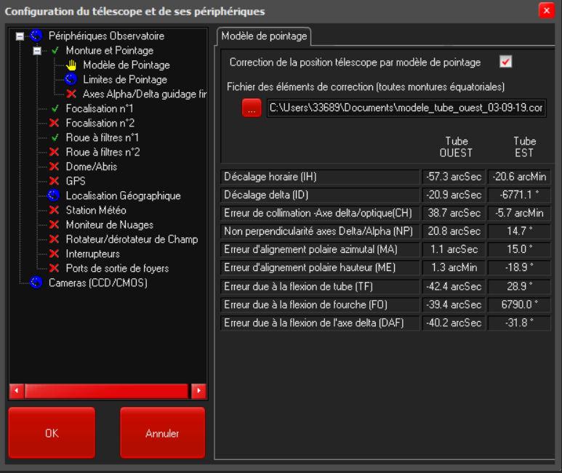Screen dimensions: 562x473
Task: Click the red X icon next to GPS
Action: tap(54, 182)
